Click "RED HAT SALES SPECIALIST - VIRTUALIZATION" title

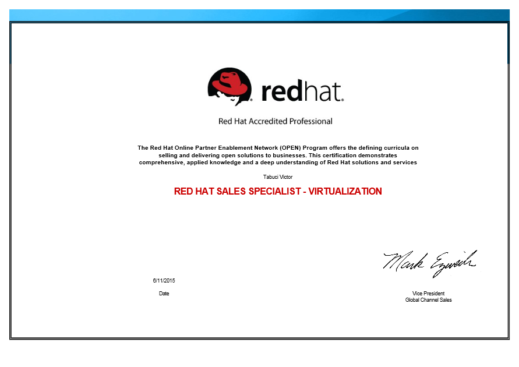[278, 191]
